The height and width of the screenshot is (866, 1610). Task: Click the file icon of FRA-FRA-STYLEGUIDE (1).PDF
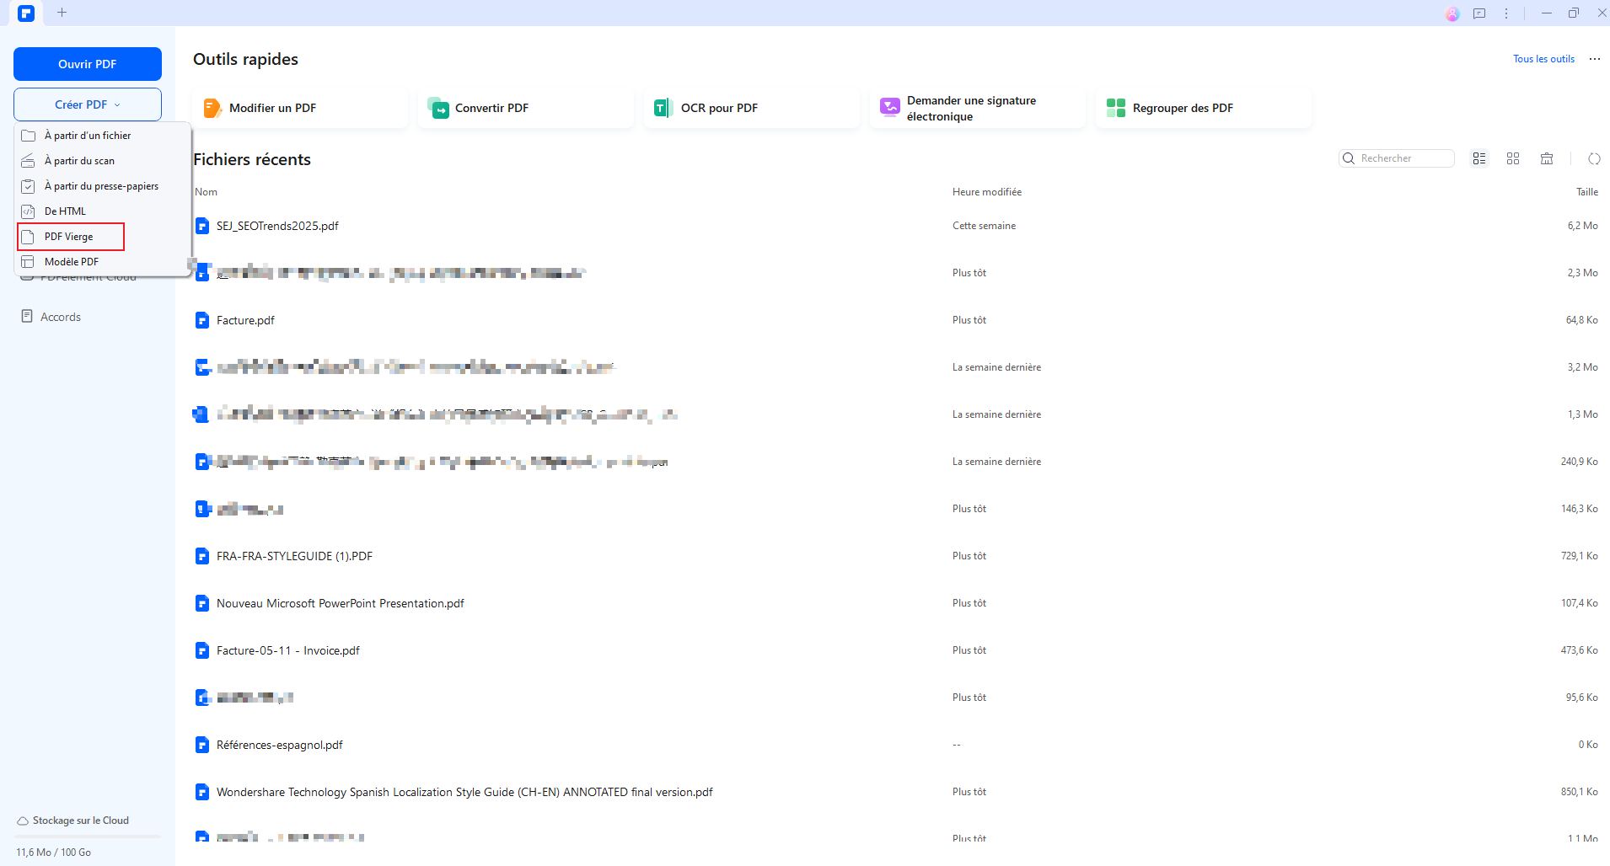pos(202,556)
